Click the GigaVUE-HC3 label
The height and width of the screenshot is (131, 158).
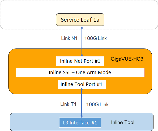[x=127, y=59]
